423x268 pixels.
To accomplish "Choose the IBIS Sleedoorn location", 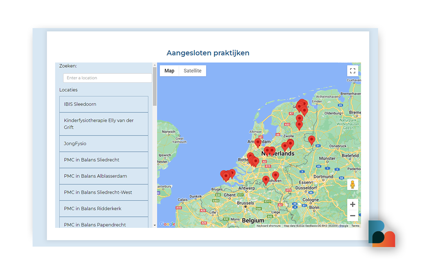I will 104,104.
